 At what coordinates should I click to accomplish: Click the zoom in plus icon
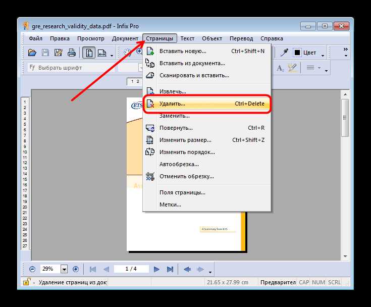pos(76,269)
